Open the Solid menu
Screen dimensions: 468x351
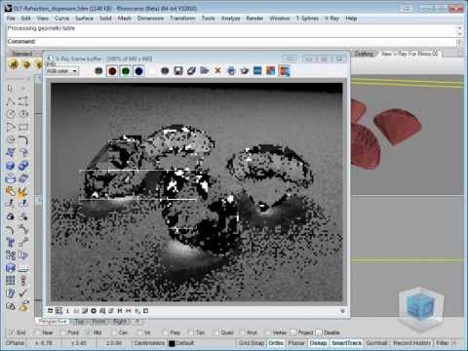point(105,19)
